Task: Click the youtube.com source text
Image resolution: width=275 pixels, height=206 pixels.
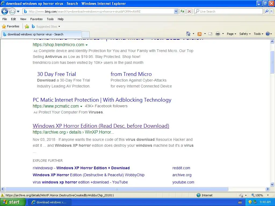Action: [183, 182]
